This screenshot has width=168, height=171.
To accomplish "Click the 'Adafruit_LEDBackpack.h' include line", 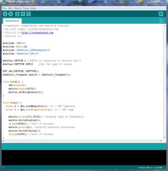I will click(x=26, y=50).
